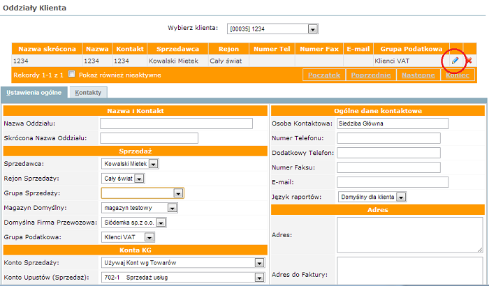Click the Następne pagination link
This screenshot has height=286, width=489.
click(418, 75)
